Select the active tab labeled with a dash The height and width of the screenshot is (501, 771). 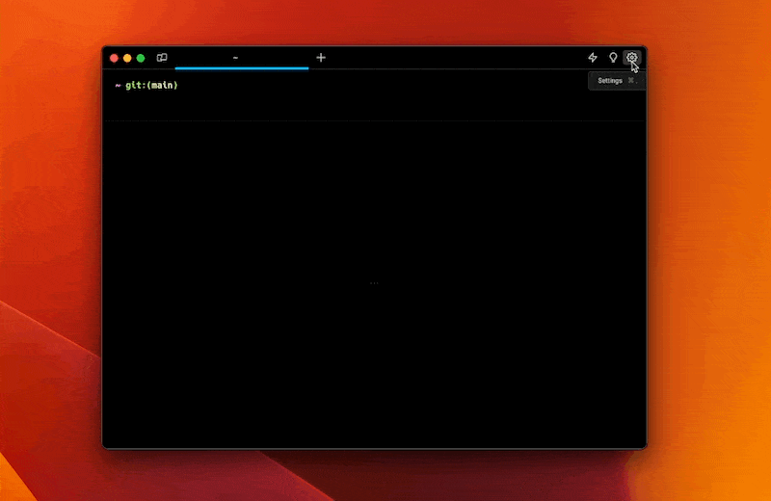coord(236,58)
